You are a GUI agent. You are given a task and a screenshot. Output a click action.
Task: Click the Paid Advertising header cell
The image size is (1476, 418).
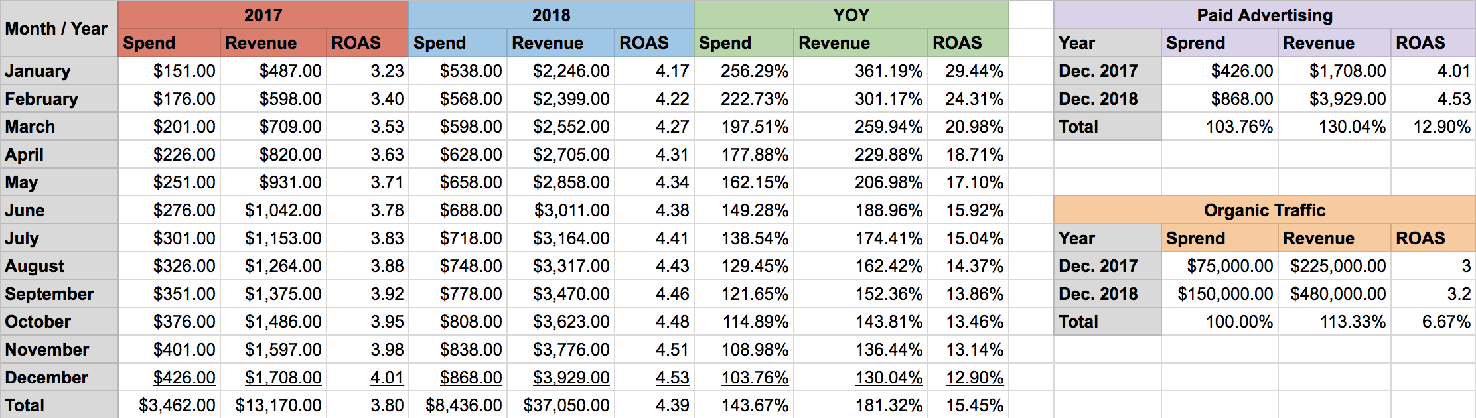click(1264, 15)
